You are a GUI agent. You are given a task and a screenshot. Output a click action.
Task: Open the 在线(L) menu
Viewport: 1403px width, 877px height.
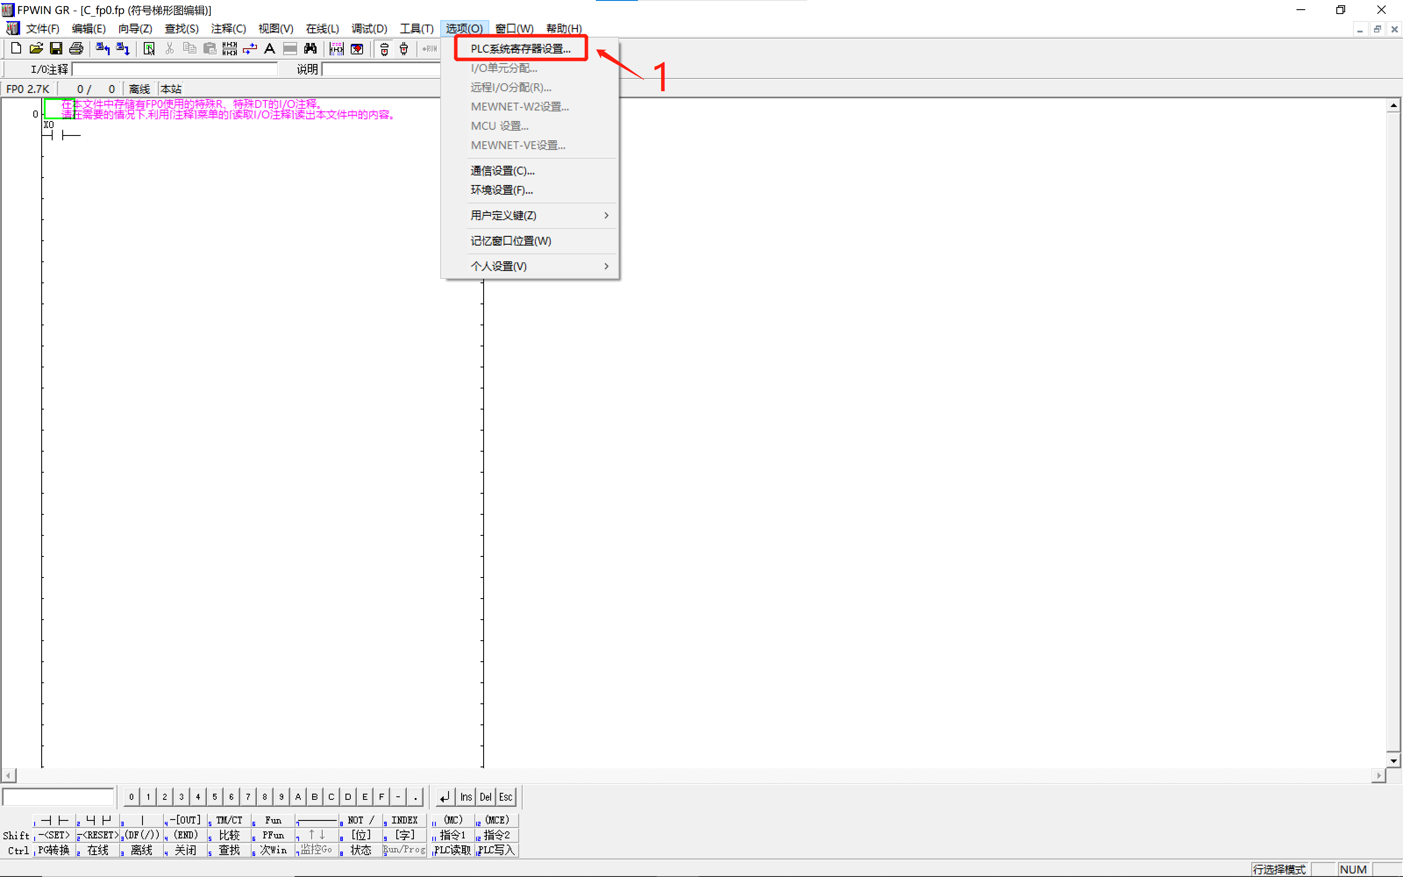(x=322, y=29)
